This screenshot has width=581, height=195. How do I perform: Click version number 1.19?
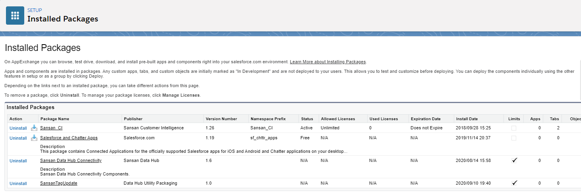[x=210, y=138]
